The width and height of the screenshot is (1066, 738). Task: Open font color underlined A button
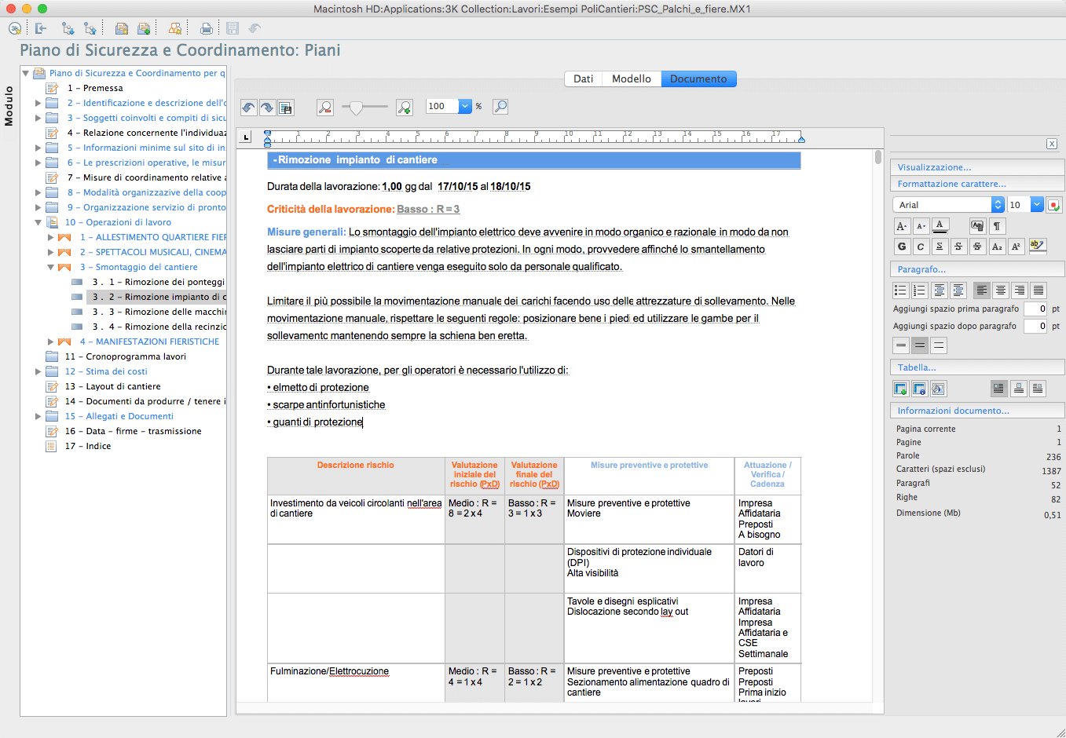940,226
